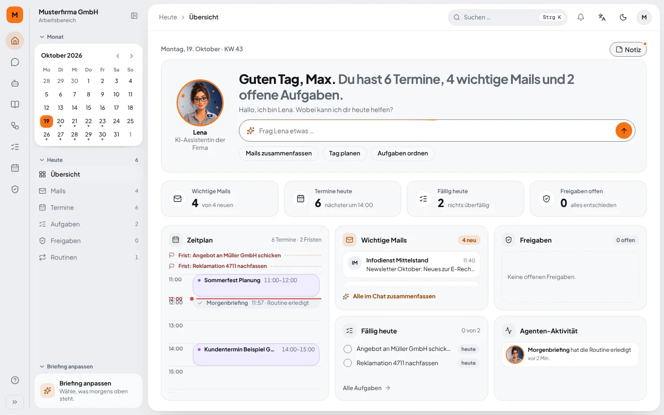Switch to dark mode moon icon
This screenshot has height=415, width=664.
click(623, 17)
